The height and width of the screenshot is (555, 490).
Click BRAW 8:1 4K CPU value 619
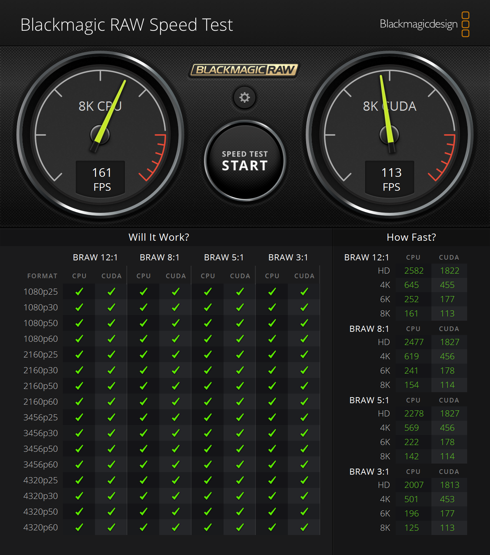411,356
